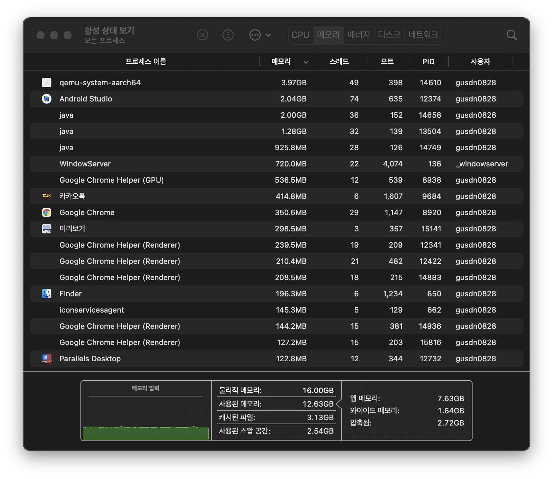This screenshot has width=553, height=479.
Task: Open the more options ellipsis icon
Action: 255,35
